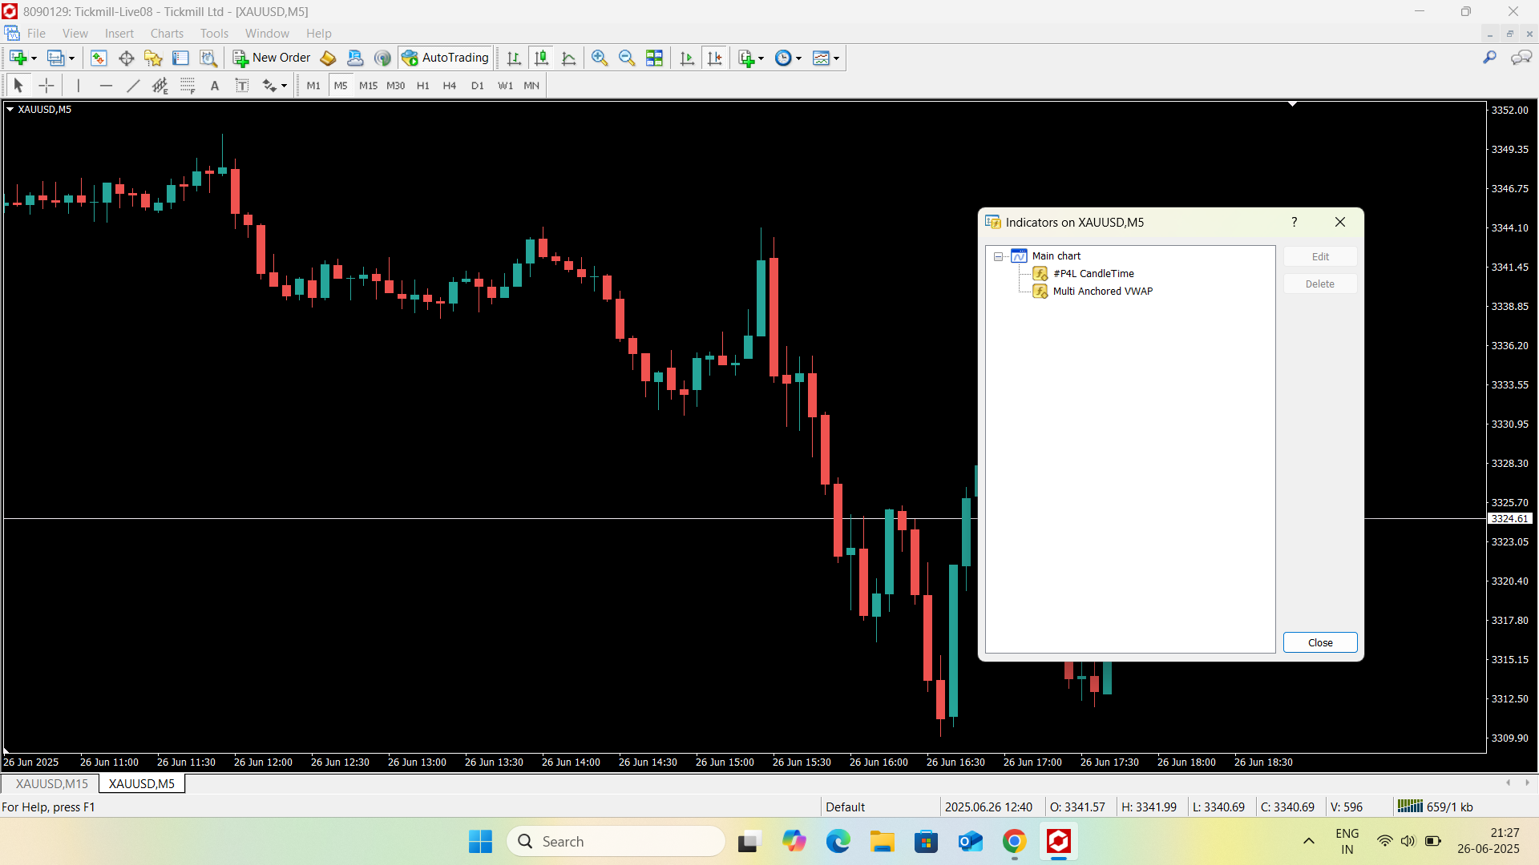
Task: Click the Close button in Indicators dialog
Action: click(x=1319, y=642)
